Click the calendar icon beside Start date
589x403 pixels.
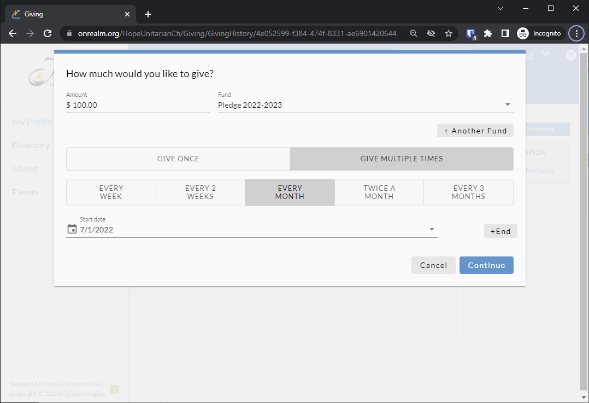click(x=72, y=229)
